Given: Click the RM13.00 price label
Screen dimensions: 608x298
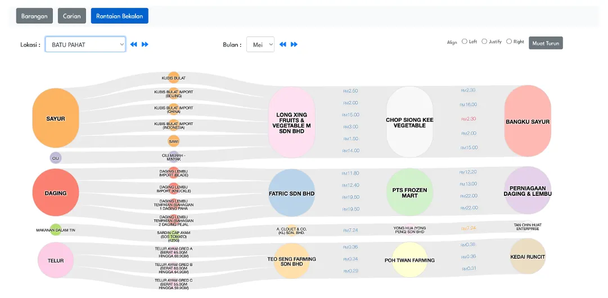Looking at the screenshot, I should click(469, 184).
